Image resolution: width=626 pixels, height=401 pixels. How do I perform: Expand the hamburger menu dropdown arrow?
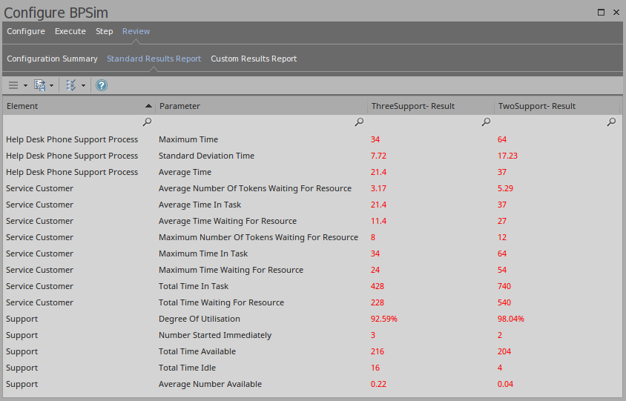[25, 86]
